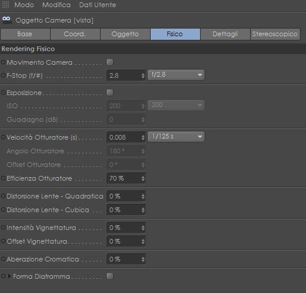This screenshot has height=293, width=306.
Task: Click keyframe dot beside Distorsione Lente Cubica
Action: point(3,210)
